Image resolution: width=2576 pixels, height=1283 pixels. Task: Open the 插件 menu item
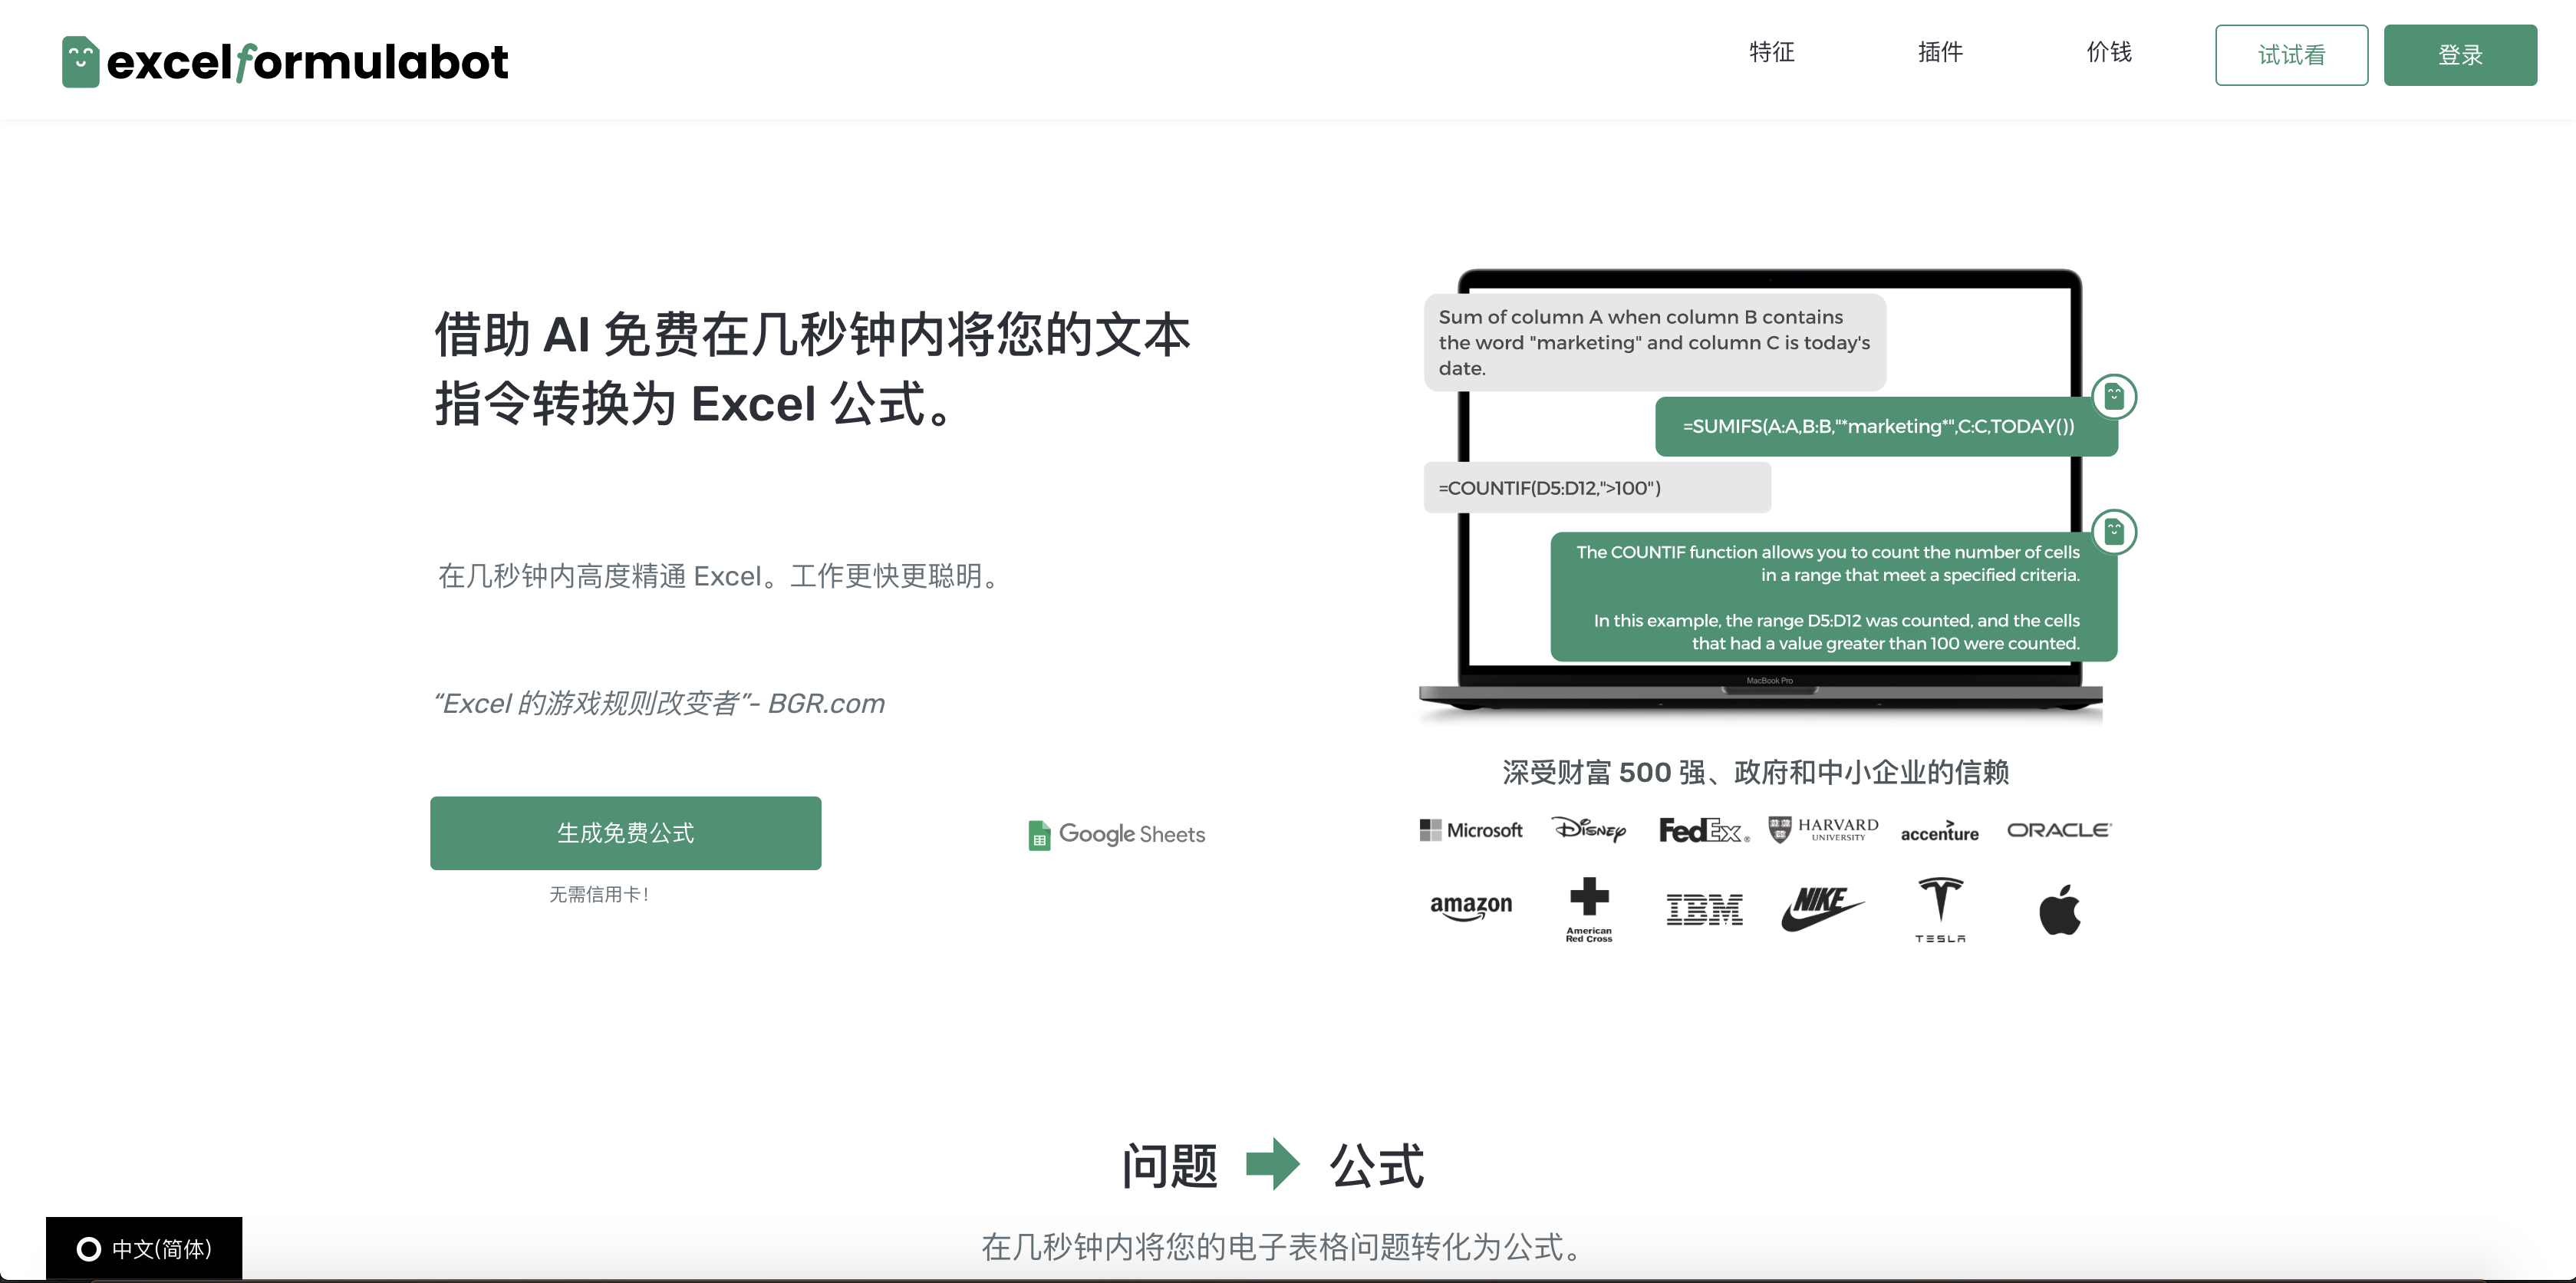coord(1941,54)
